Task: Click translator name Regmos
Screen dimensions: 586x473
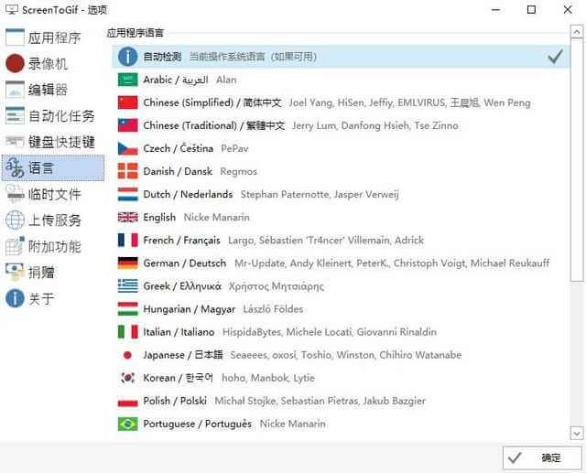Action: 238,172
